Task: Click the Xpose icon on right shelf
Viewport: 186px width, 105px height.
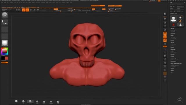Action: (x=165, y=80)
